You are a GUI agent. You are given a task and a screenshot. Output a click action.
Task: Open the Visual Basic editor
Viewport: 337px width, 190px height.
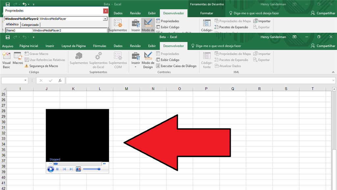(x=7, y=60)
